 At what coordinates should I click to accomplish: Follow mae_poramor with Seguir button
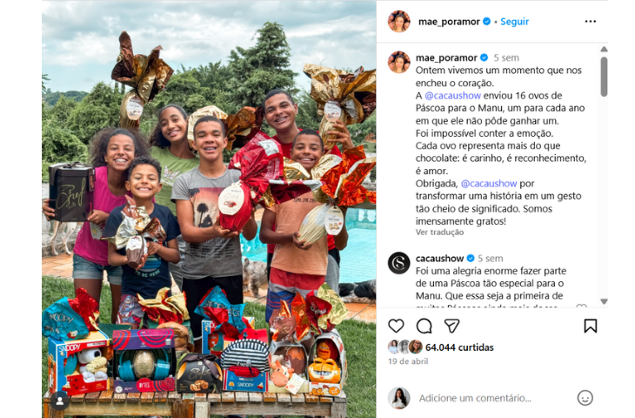click(514, 22)
